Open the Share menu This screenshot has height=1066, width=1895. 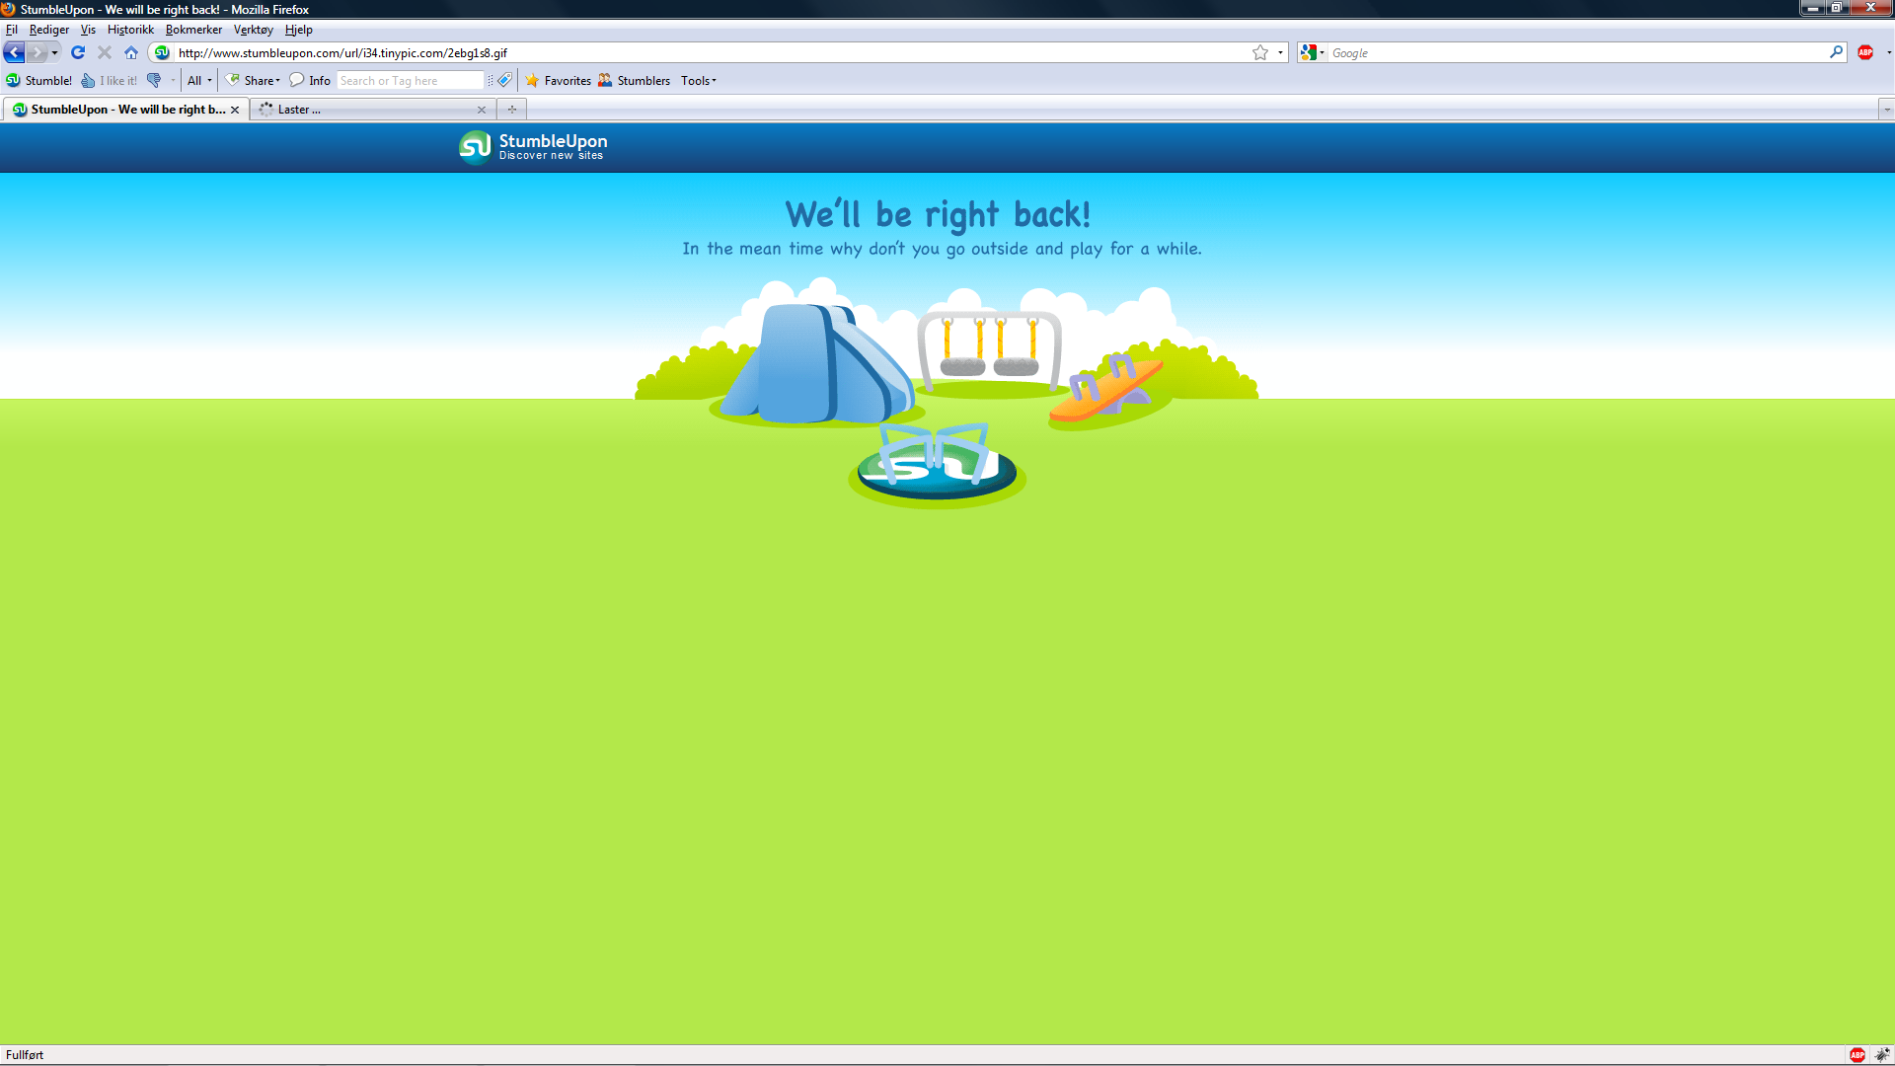254,81
